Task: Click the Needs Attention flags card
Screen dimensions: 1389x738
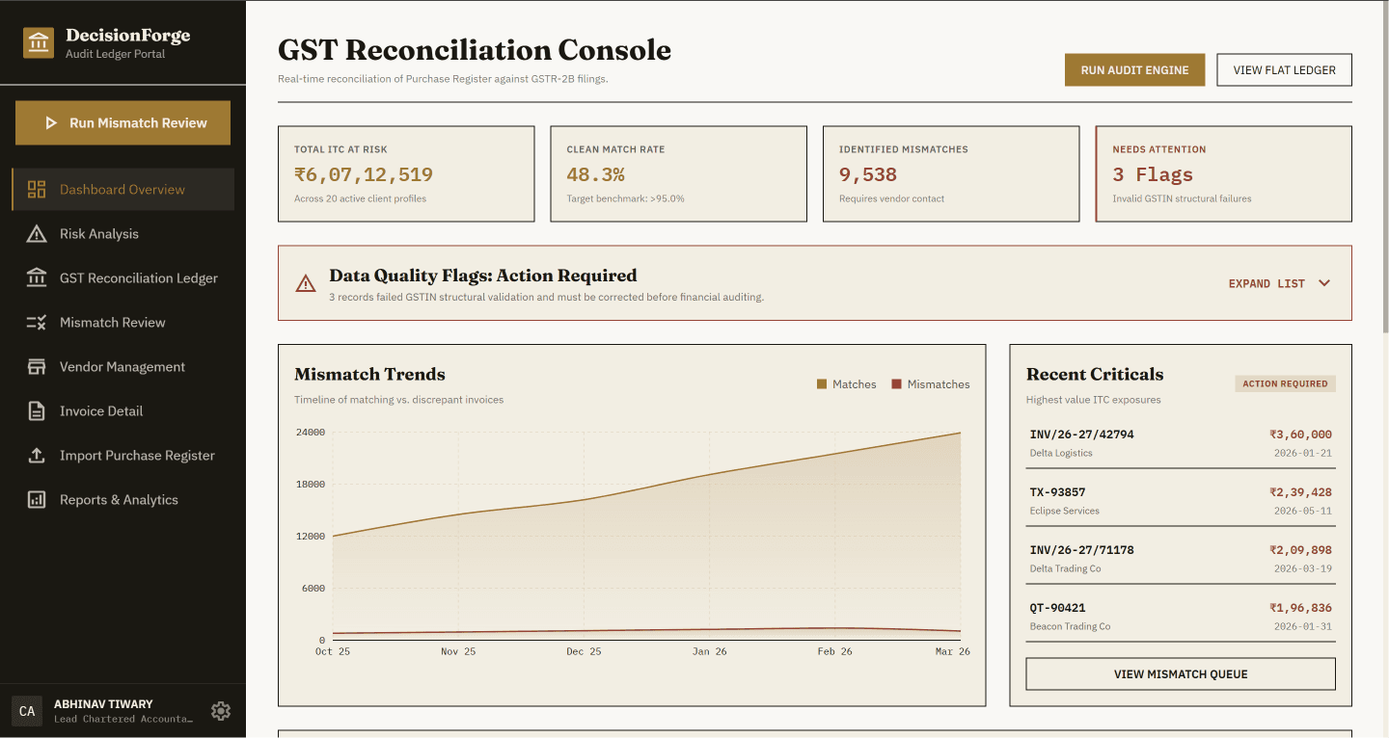Action: [1224, 174]
